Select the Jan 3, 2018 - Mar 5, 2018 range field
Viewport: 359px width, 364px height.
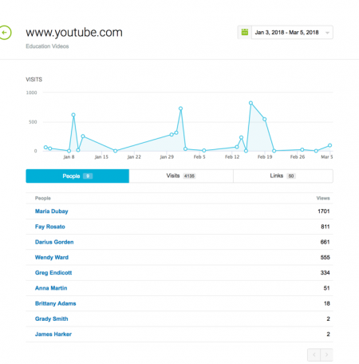(292, 33)
